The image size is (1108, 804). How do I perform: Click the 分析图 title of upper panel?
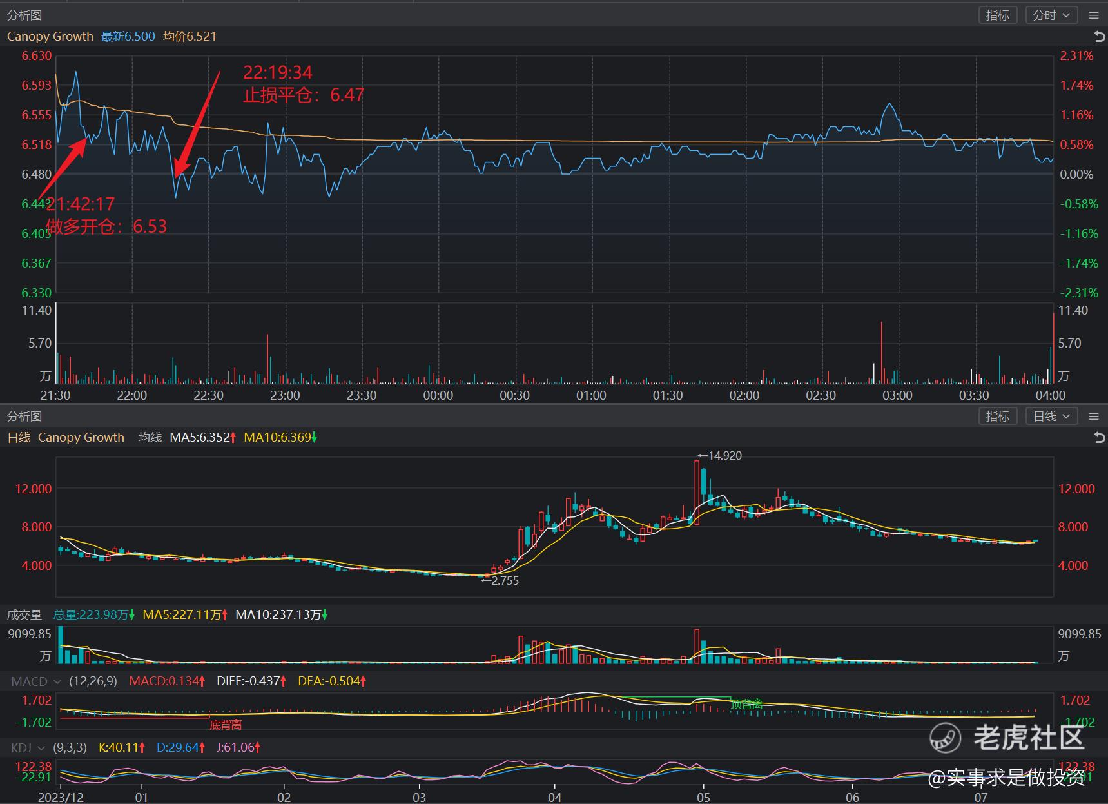(x=24, y=15)
